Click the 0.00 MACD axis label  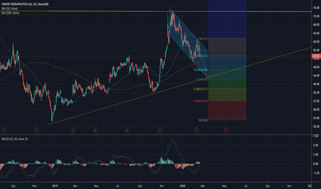click(x=316, y=164)
